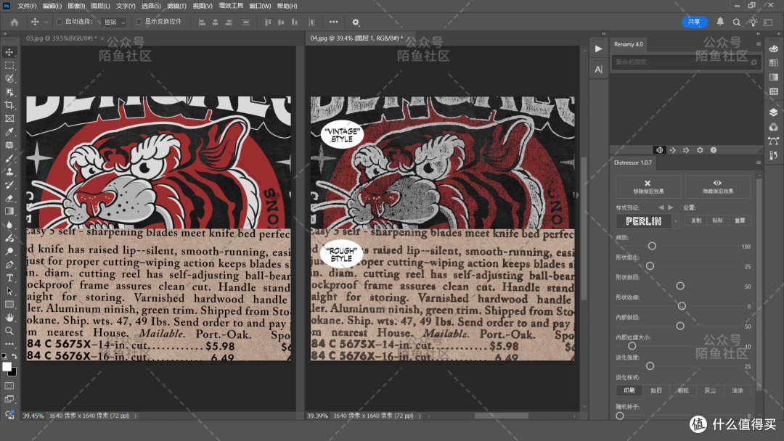
Task: Click the 移除做旧效果 button
Action: click(648, 186)
